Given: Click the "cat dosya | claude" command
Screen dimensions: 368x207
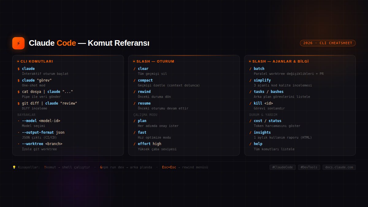Looking at the screenshot, I should coord(45,92).
